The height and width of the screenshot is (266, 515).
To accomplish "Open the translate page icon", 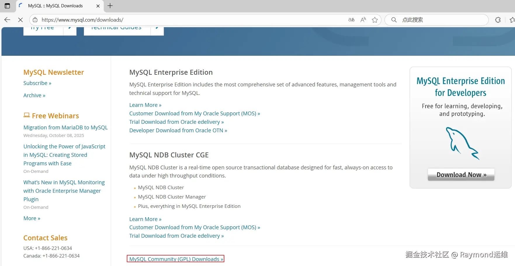I will click(351, 20).
